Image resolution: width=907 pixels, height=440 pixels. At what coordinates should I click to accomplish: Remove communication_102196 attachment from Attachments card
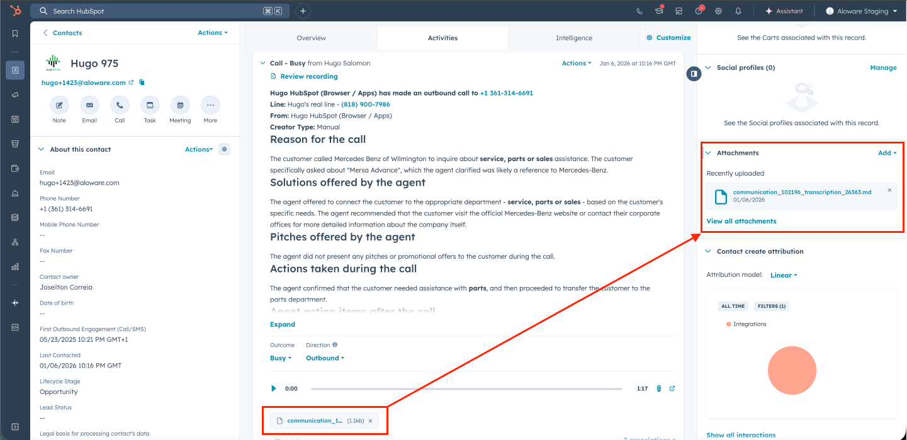coord(889,190)
